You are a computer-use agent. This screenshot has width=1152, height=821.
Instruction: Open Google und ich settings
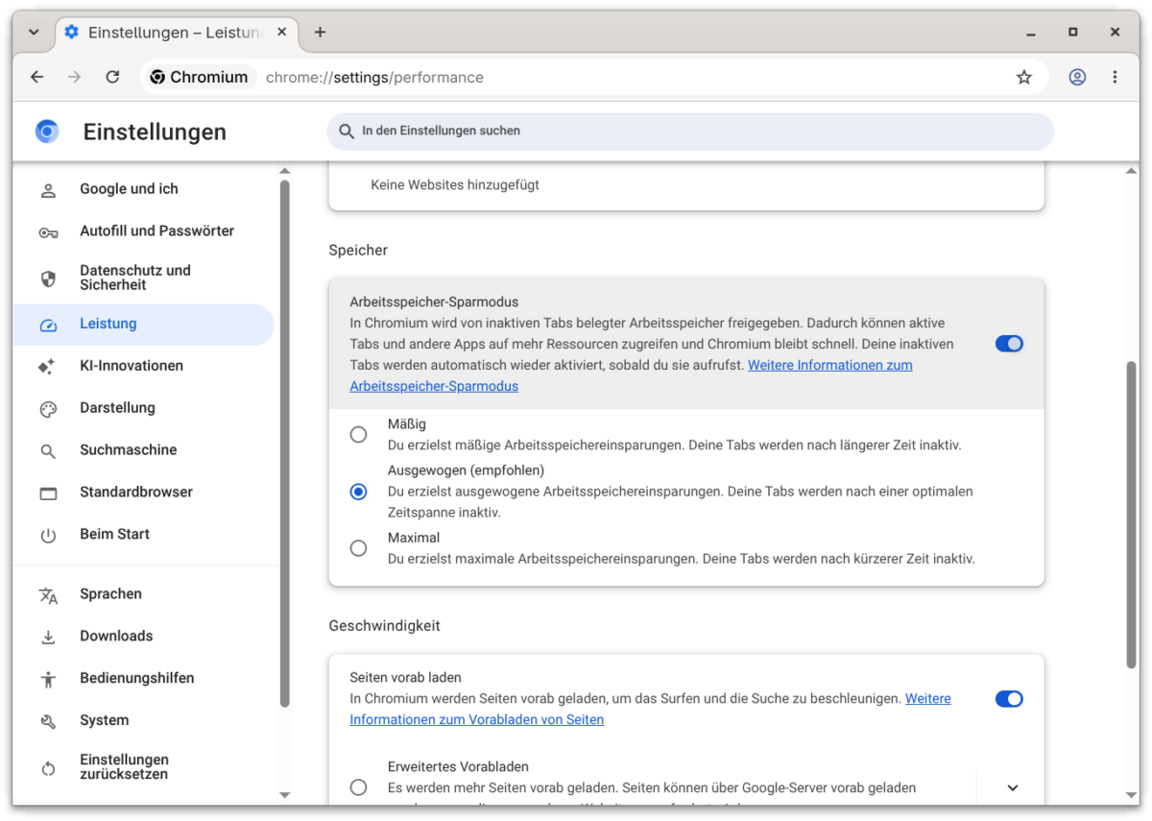pyautogui.click(x=144, y=189)
